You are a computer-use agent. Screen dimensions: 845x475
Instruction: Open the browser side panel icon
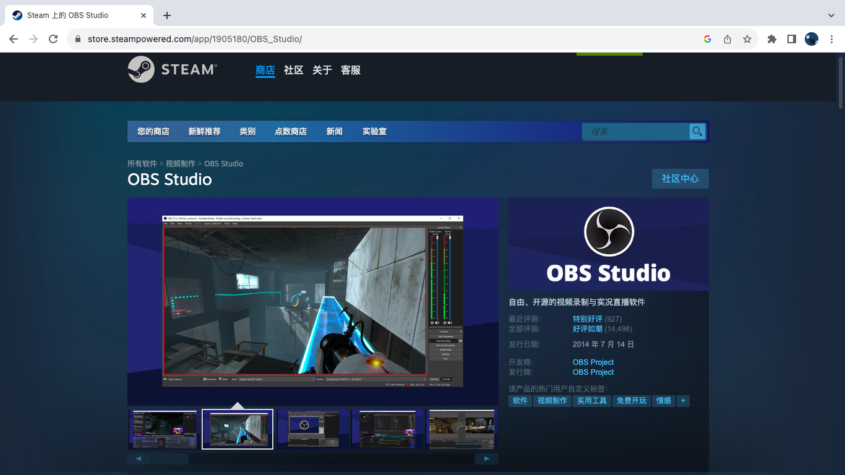pyautogui.click(x=791, y=39)
